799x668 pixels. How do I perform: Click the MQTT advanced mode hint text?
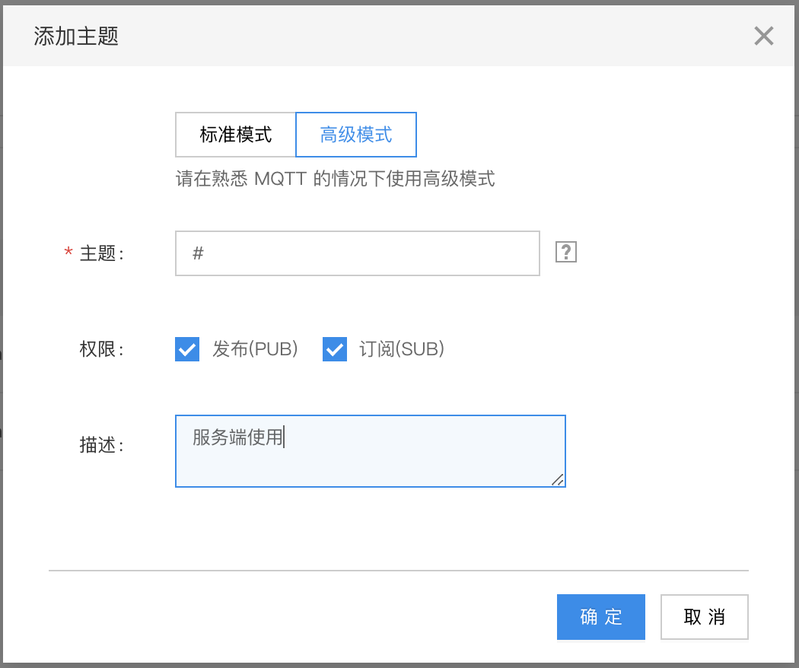(x=335, y=180)
